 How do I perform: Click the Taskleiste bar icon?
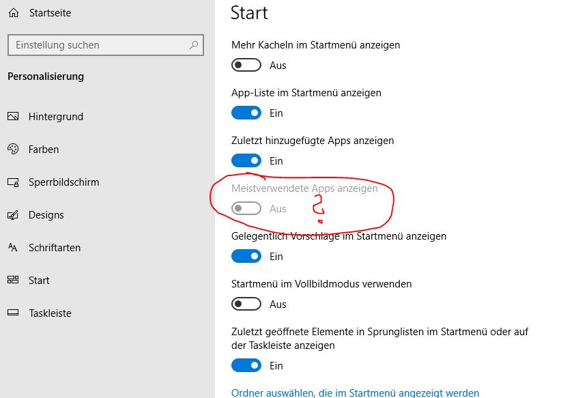tap(13, 313)
